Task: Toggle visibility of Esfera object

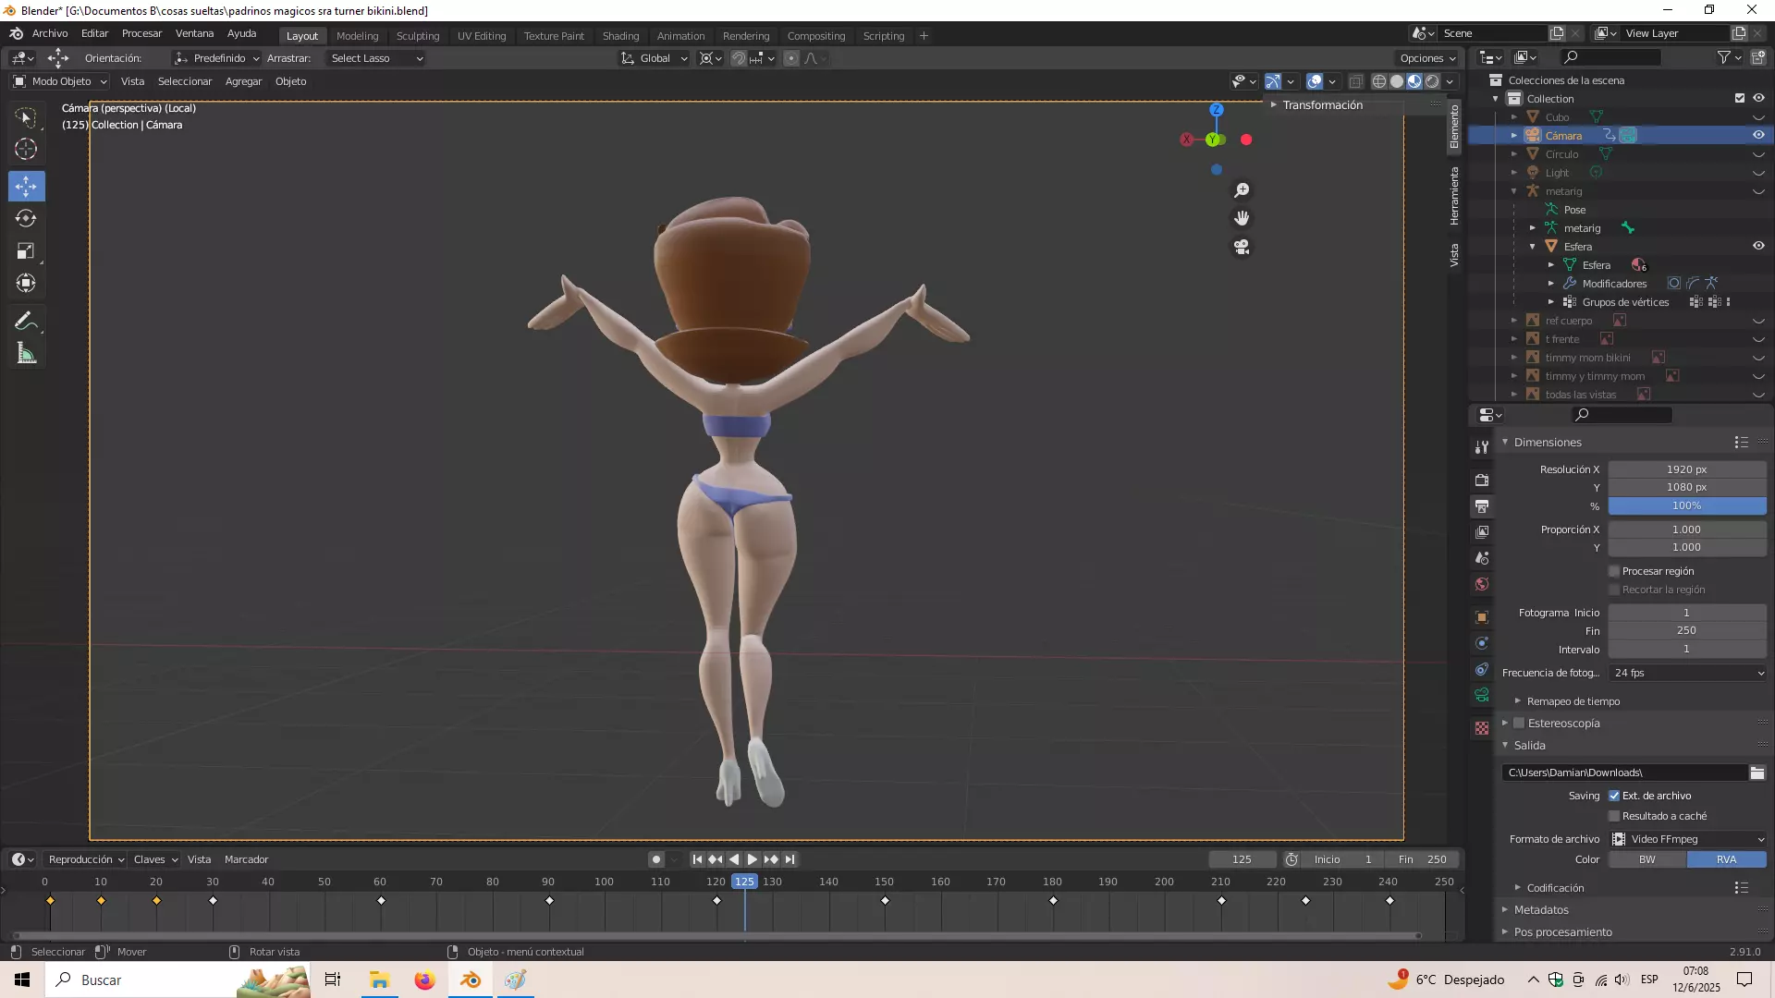Action: click(1758, 246)
